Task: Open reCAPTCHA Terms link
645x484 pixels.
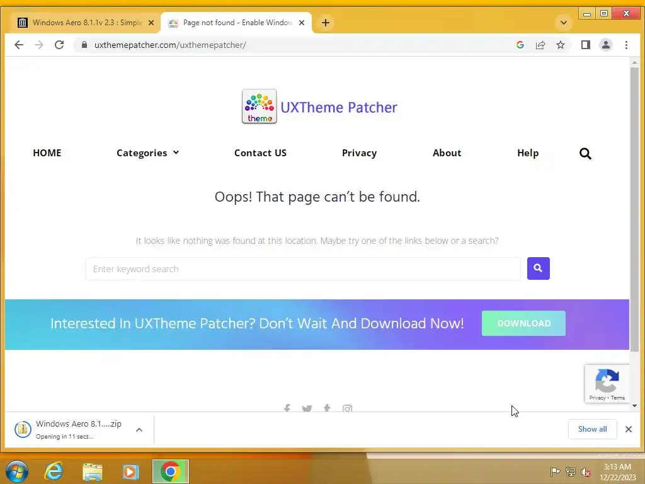Action: (617, 398)
